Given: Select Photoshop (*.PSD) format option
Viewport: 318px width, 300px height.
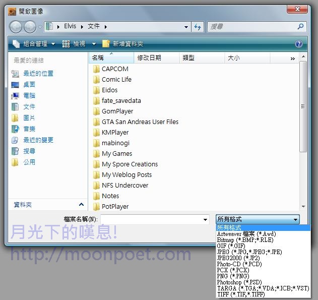Looking at the screenshot, I should pos(239,282).
